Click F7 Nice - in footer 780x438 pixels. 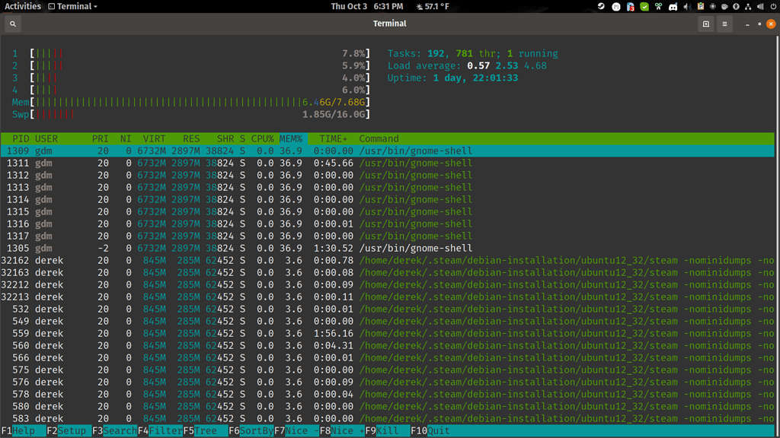click(x=297, y=430)
